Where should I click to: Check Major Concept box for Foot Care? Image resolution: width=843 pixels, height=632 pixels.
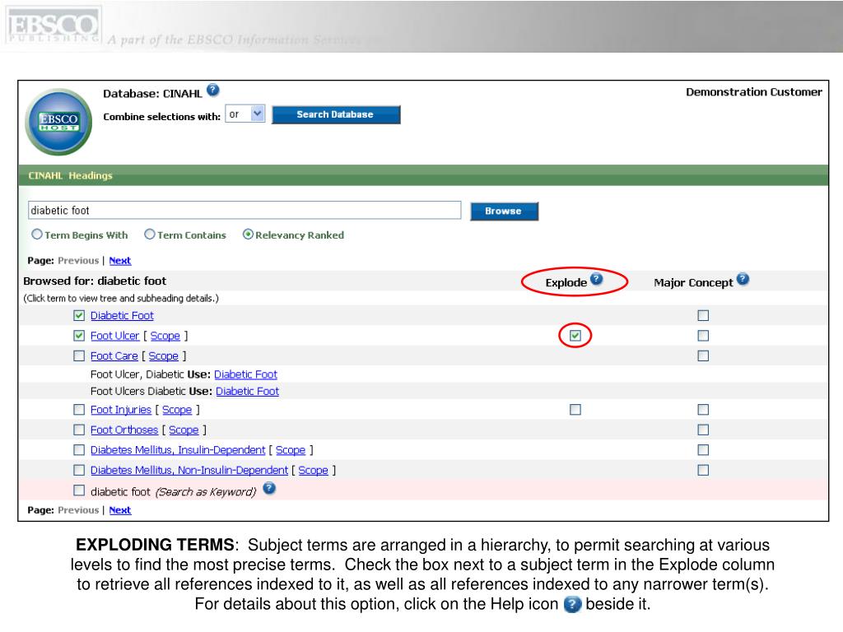[x=703, y=355]
